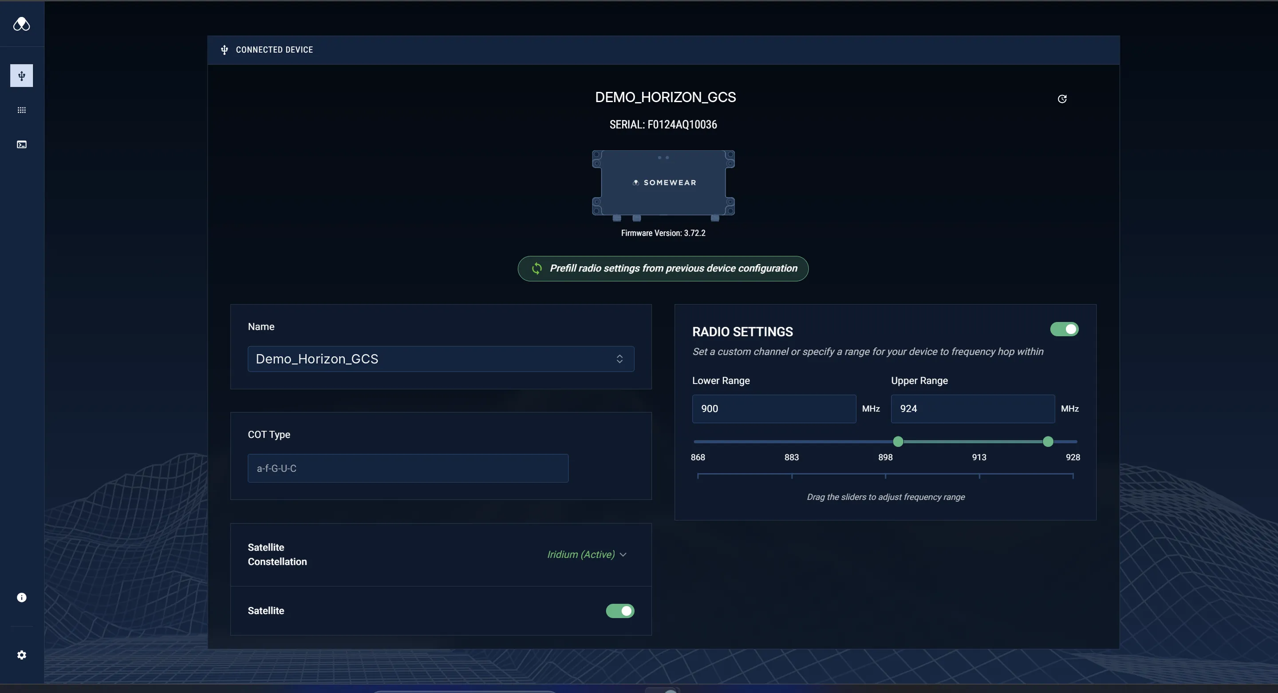Expand the Iridium (Active) constellation dropdown
The height and width of the screenshot is (693, 1278).
point(587,554)
